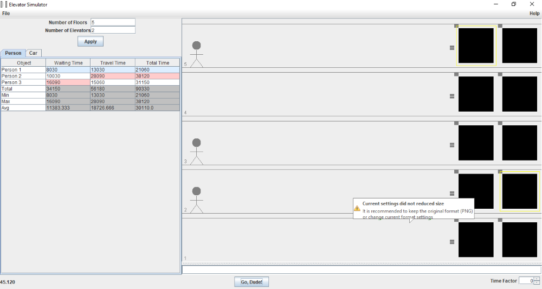Switch to the Car tab
This screenshot has width=542, height=289.
(33, 53)
